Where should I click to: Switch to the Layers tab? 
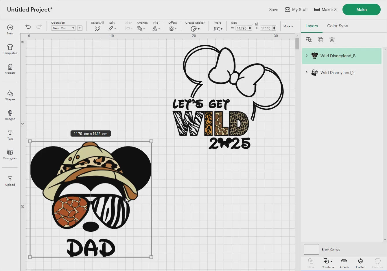tap(312, 26)
